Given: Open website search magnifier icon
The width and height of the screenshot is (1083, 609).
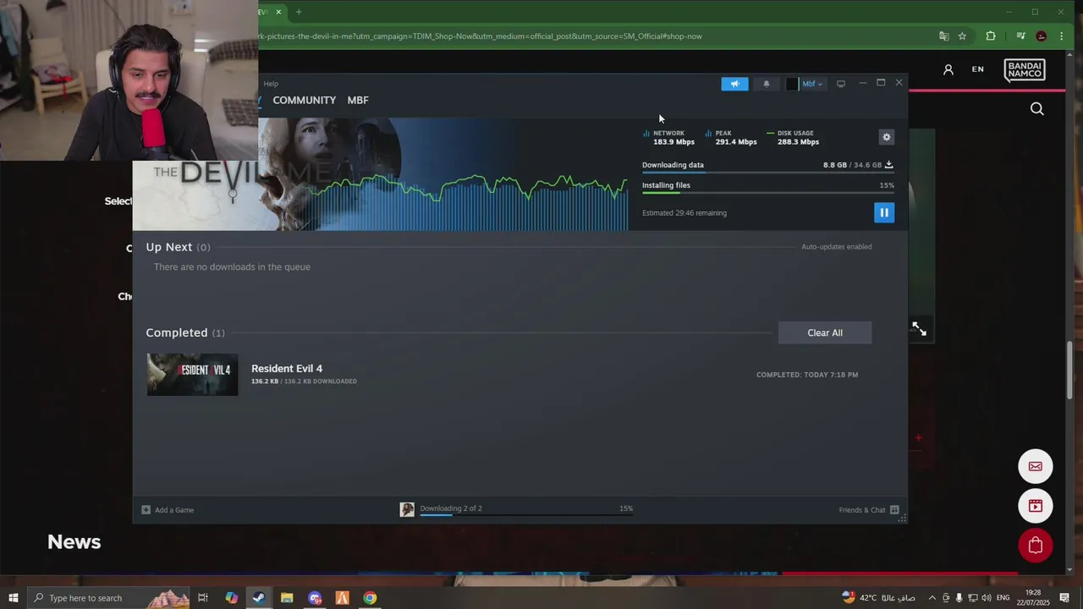Looking at the screenshot, I should coord(1037,108).
